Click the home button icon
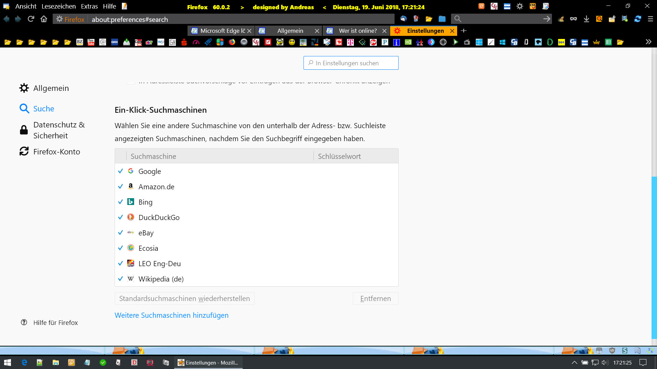This screenshot has width=657, height=369. pos(44,19)
